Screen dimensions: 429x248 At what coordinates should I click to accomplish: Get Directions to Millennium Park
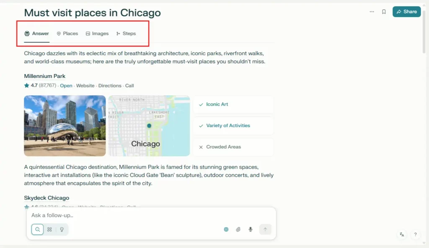pyautogui.click(x=110, y=86)
